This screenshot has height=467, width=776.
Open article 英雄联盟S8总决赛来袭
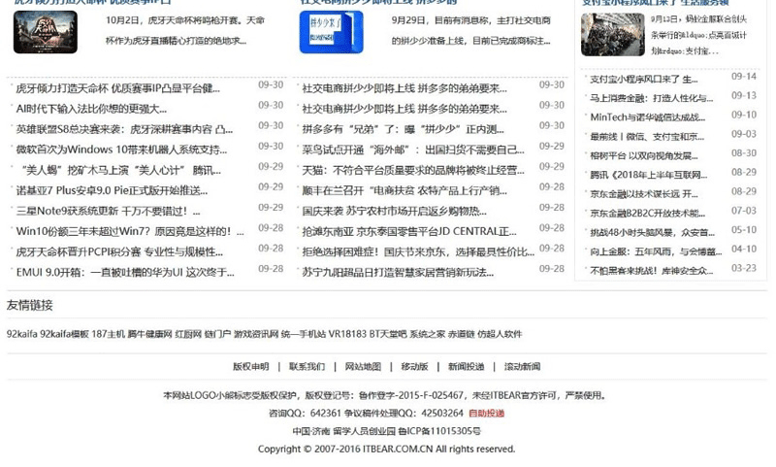tap(124, 129)
